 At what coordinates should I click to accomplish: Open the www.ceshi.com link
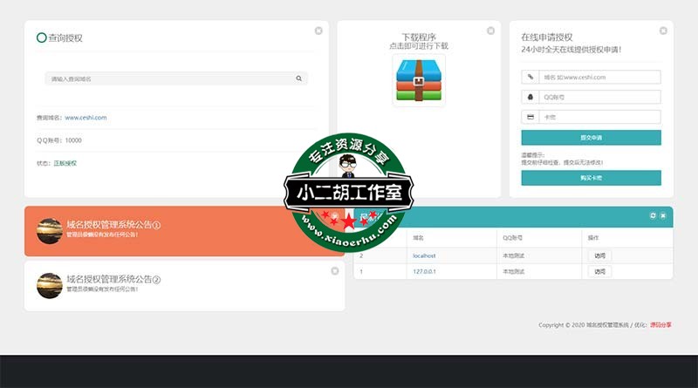point(86,117)
